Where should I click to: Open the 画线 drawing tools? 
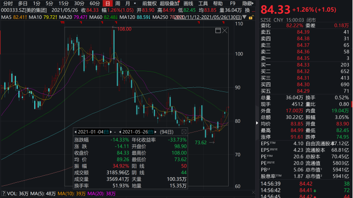click(188, 4)
